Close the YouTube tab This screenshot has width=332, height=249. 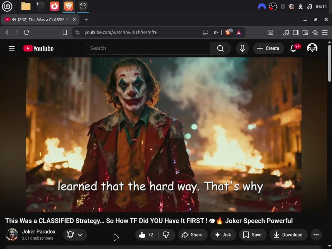74,19
